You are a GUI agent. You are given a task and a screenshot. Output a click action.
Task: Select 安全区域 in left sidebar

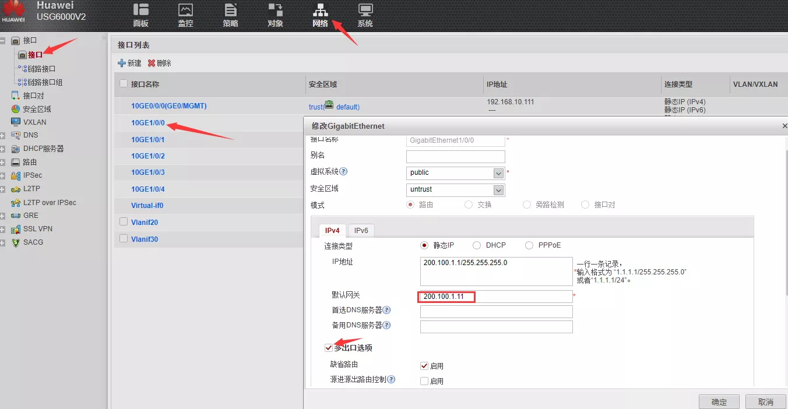[x=37, y=109]
